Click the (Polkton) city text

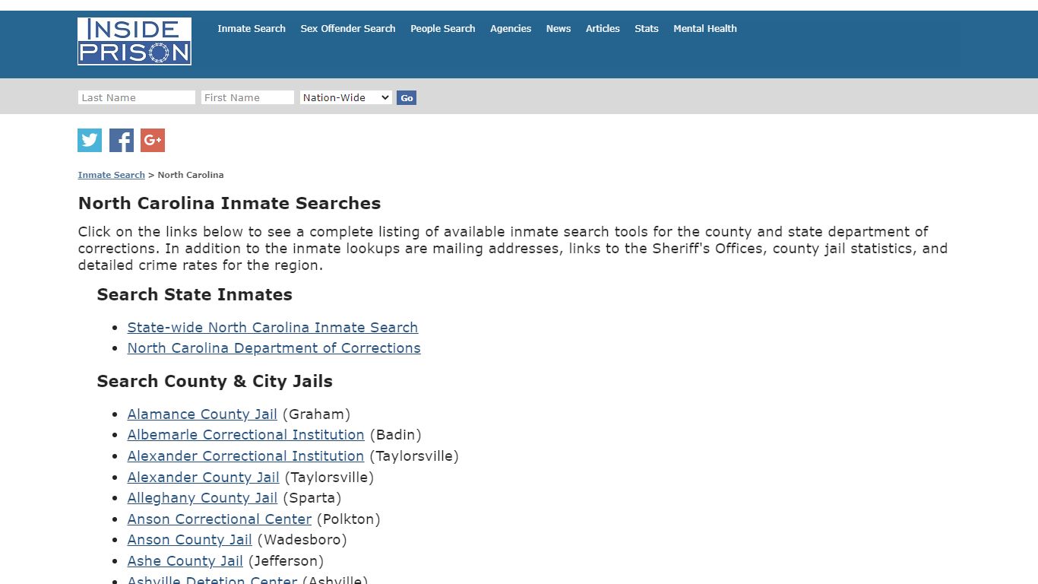[x=348, y=519]
